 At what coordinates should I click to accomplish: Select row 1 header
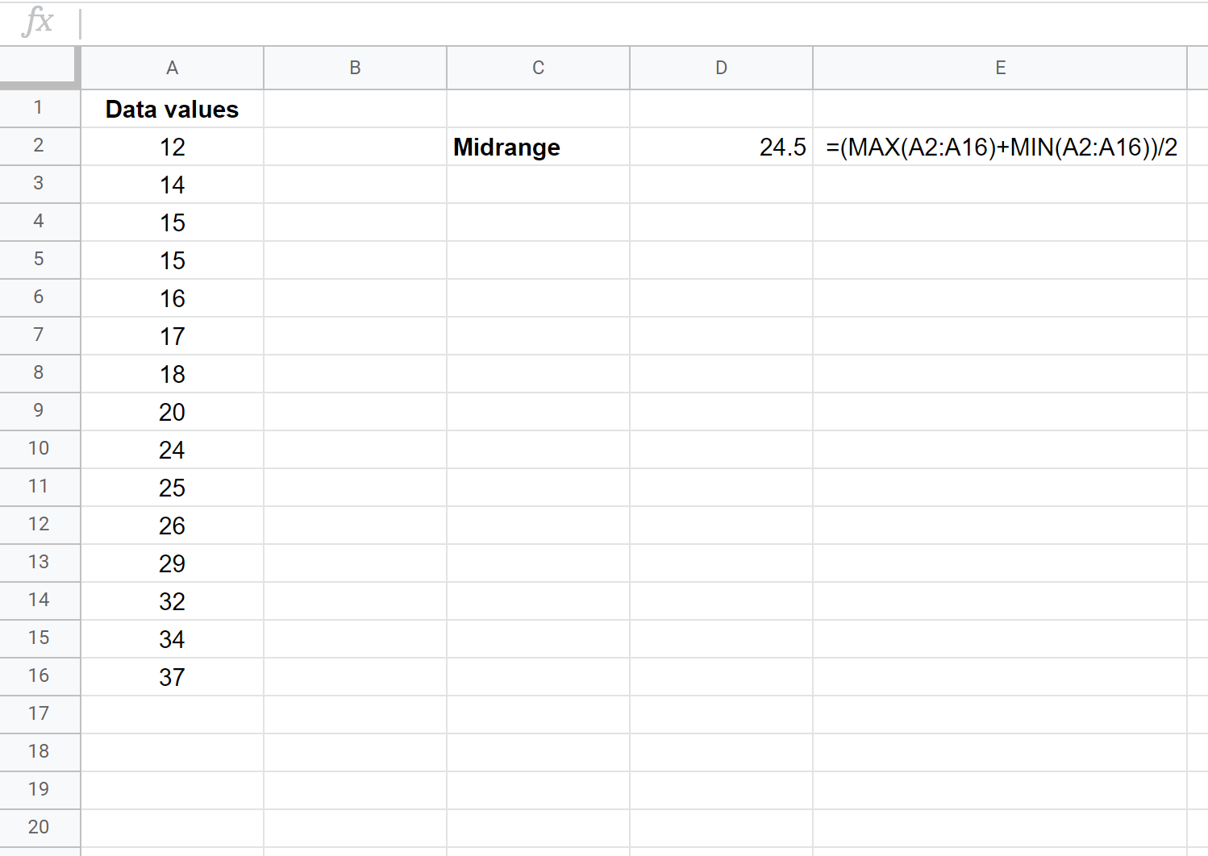[x=39, y=108]
